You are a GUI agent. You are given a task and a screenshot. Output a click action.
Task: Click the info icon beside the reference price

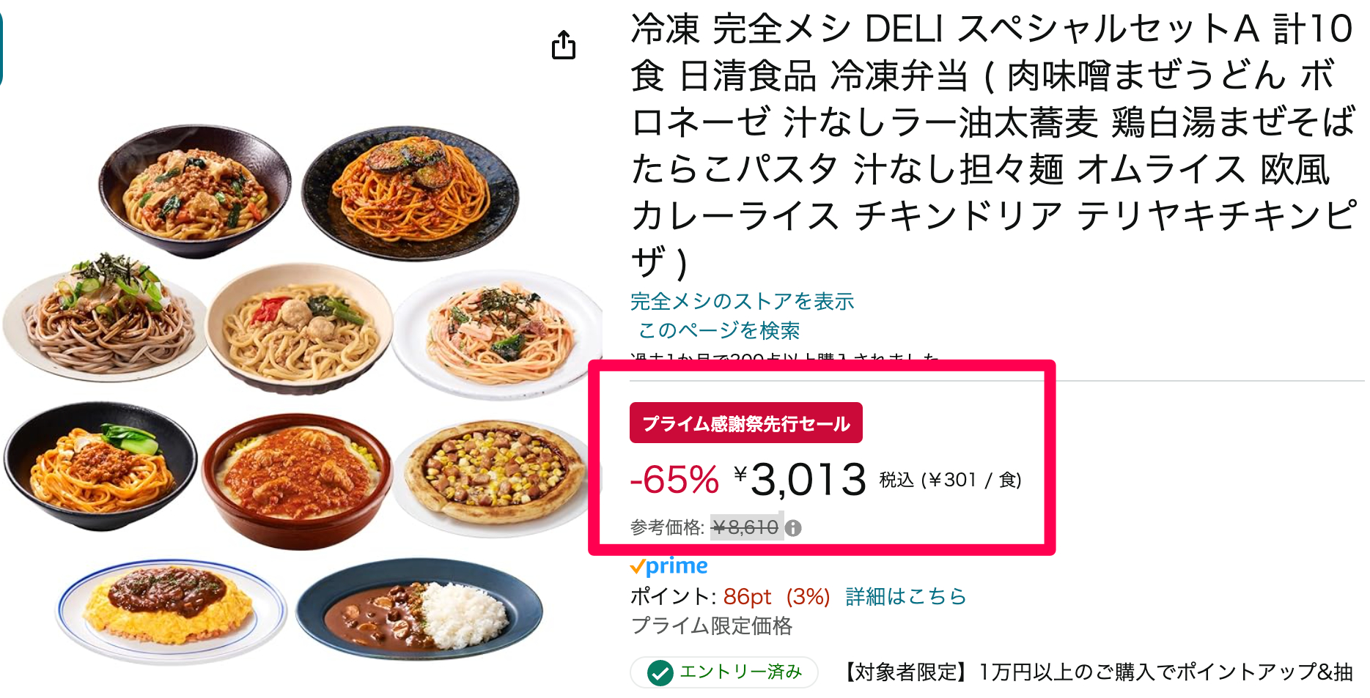pyautogui.click(x=793, y=527)
